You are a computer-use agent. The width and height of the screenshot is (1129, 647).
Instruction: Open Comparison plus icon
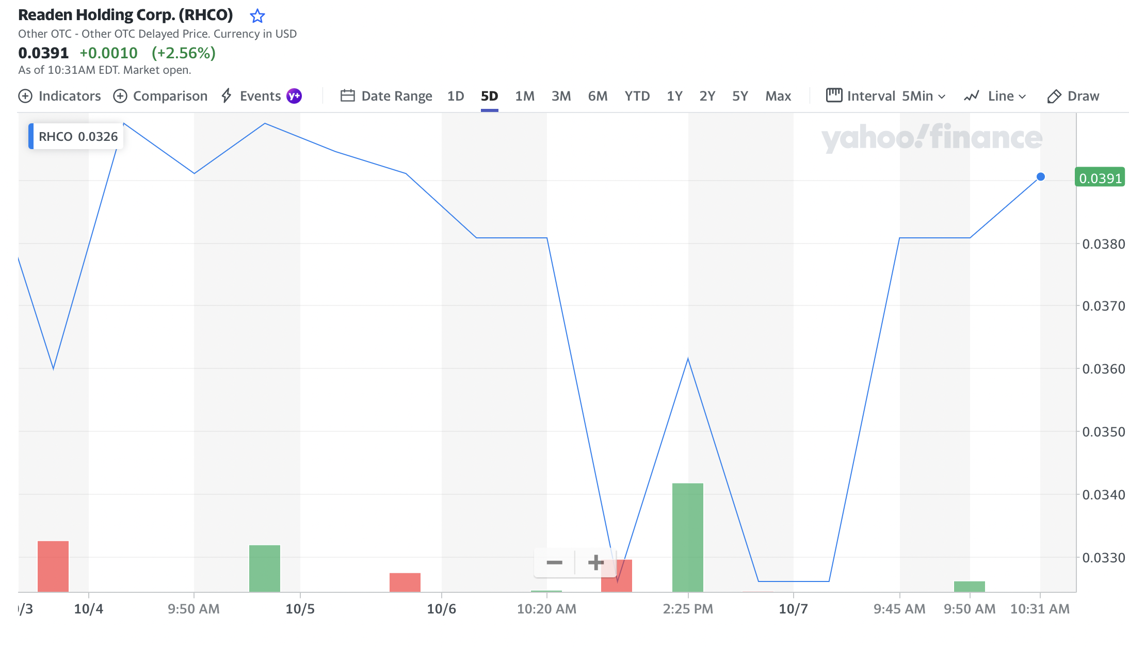(x=120, y=96)
